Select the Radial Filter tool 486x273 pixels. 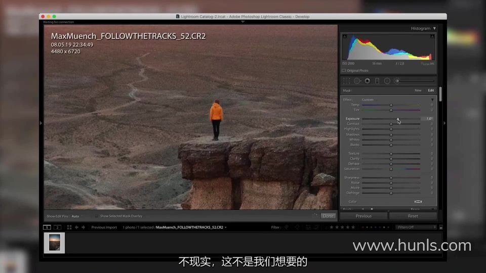387,81
